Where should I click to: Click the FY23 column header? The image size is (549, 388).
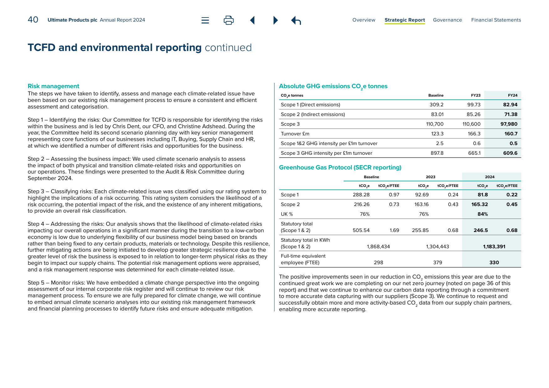[475, 95]
